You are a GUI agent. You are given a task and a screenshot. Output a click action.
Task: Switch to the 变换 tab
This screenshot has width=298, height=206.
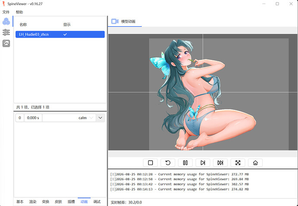[45, 202]
